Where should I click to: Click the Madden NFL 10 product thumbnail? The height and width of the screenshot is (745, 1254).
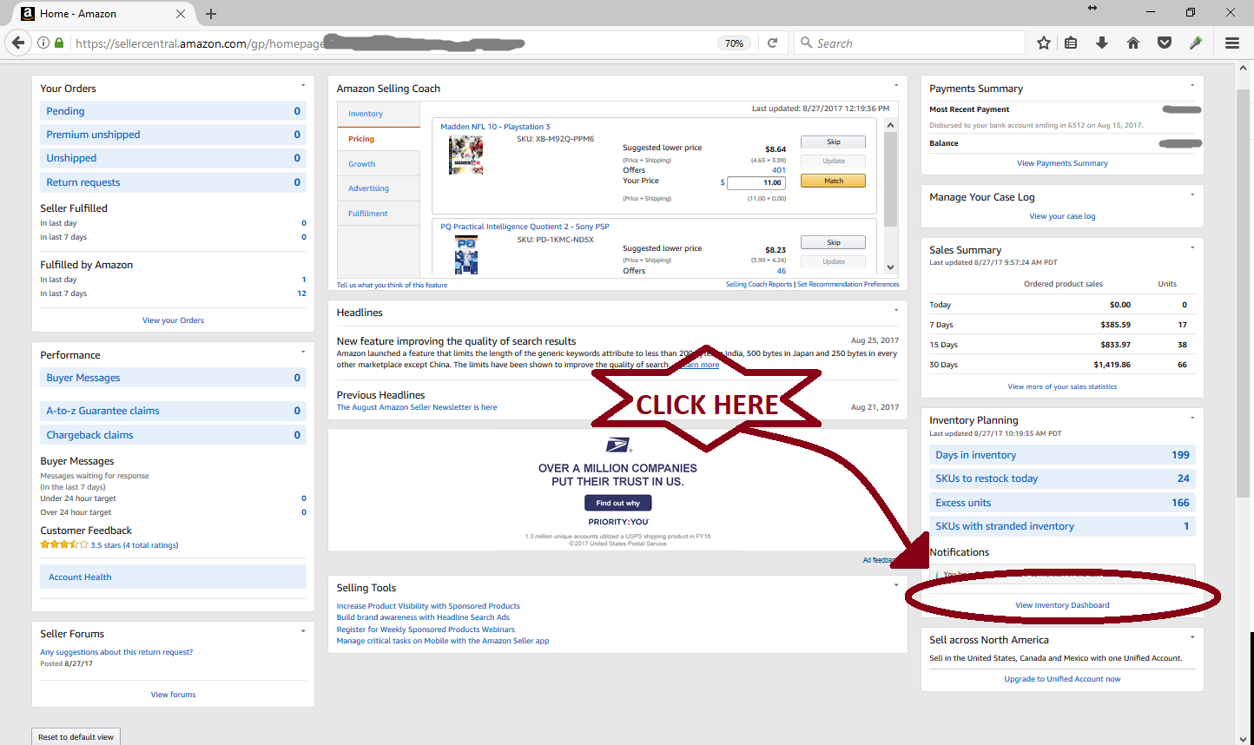pyautogui.click(x=465, y=156)
